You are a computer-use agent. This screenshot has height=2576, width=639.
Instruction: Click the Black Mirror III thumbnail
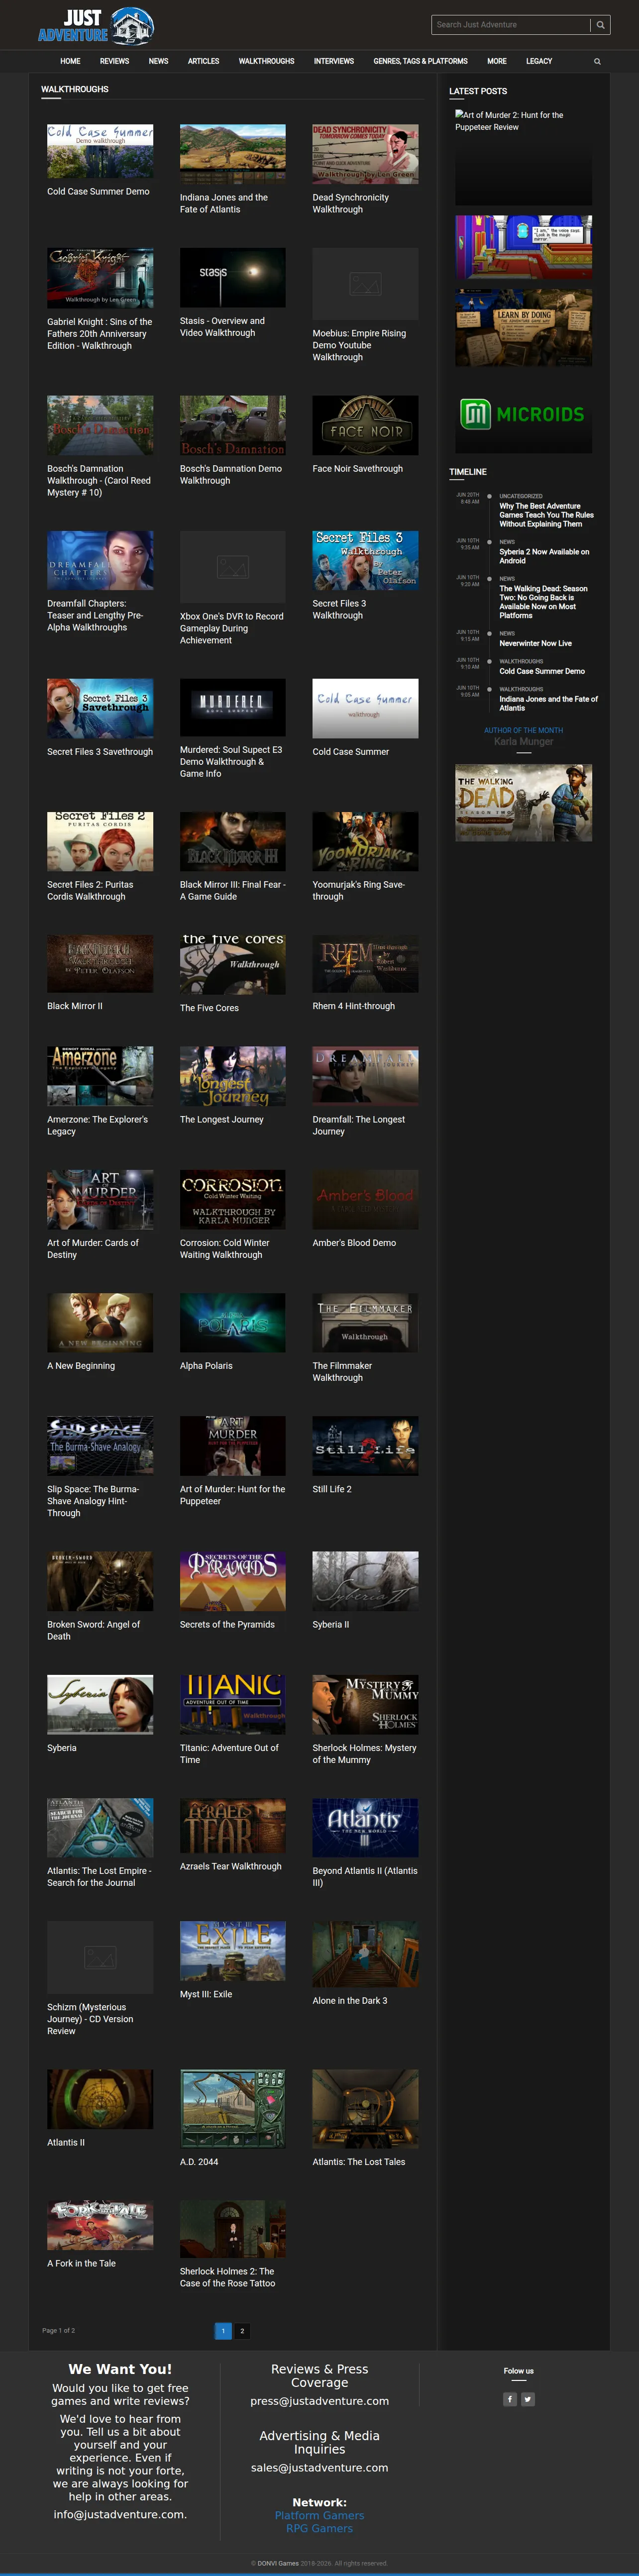232,841
